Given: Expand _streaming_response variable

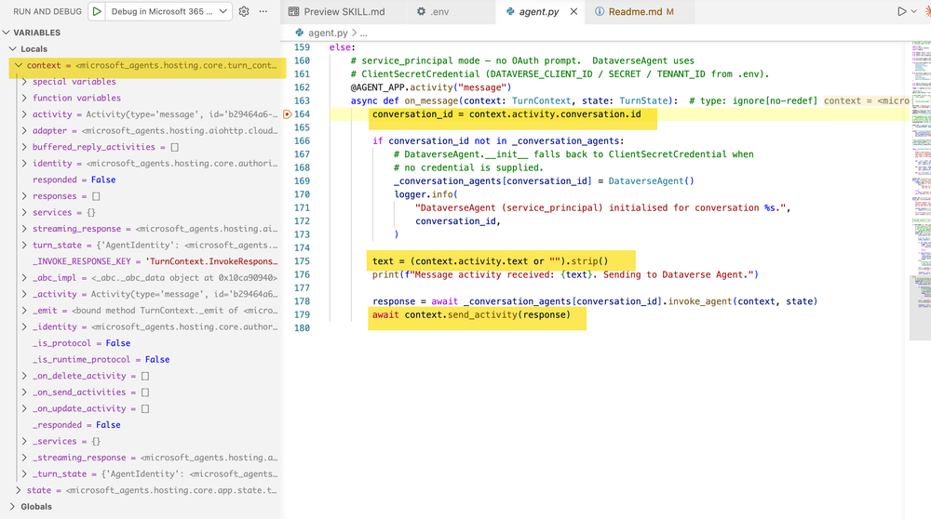Looking at the screenshot, I should (24, 458).
